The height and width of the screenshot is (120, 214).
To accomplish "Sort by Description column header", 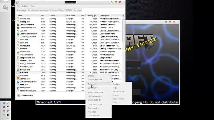I will click(110, 16).
